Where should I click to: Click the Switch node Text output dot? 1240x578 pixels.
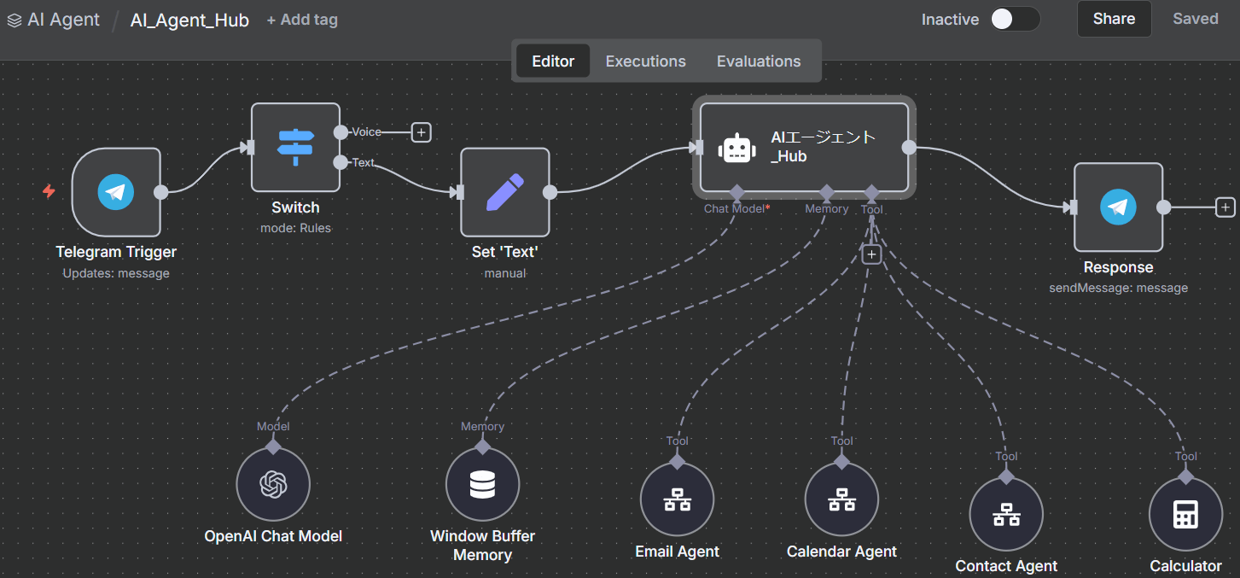tap(341, 162)
